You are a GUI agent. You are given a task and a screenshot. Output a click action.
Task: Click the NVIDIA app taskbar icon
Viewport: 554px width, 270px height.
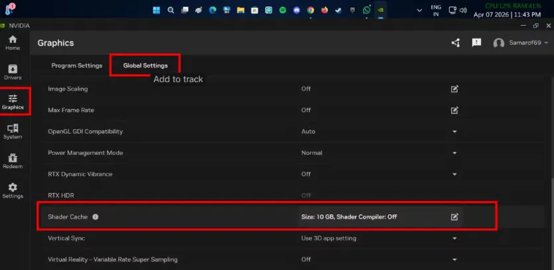coord(381,10)
